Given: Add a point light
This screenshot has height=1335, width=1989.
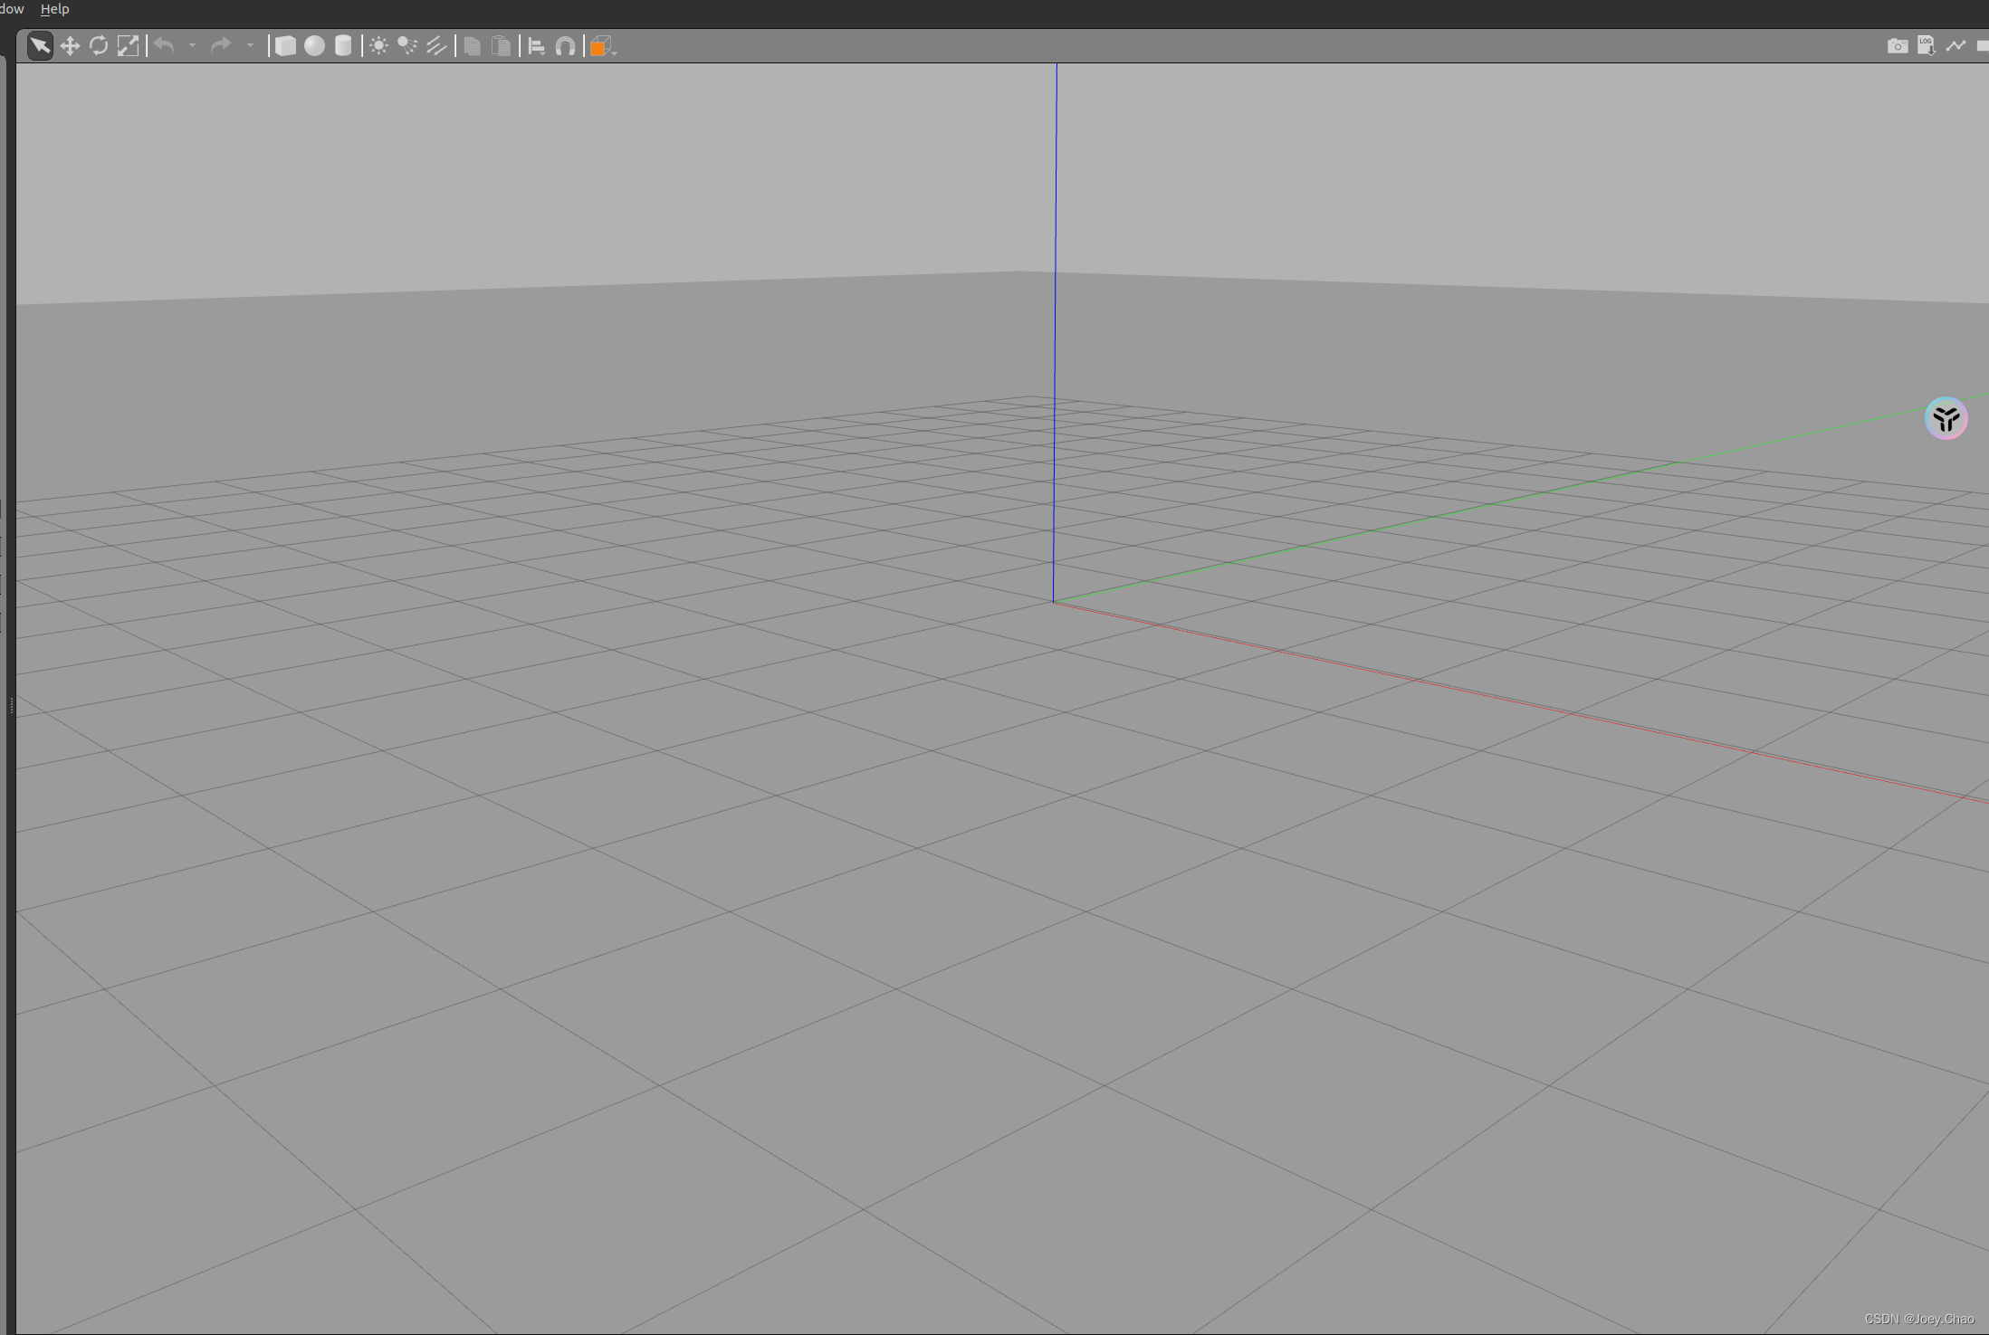Looking at the screenshot, I should [378, 45].
